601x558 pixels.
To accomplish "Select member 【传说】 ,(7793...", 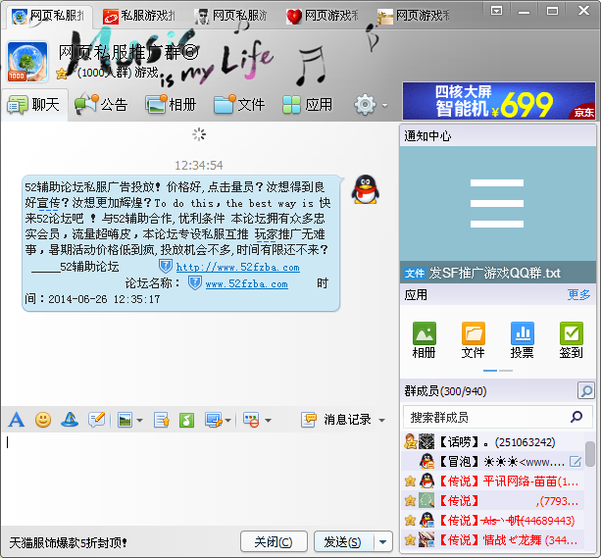I will click(x=492, y=500).
